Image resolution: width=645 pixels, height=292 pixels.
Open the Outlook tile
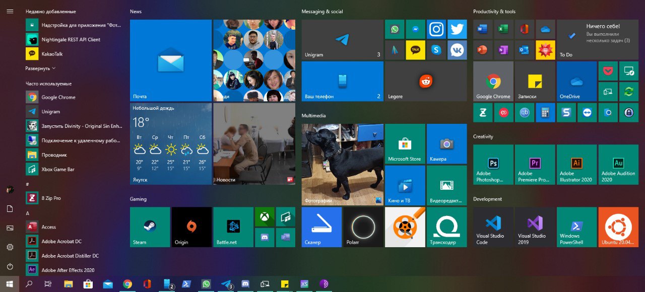tap(525, 50)
